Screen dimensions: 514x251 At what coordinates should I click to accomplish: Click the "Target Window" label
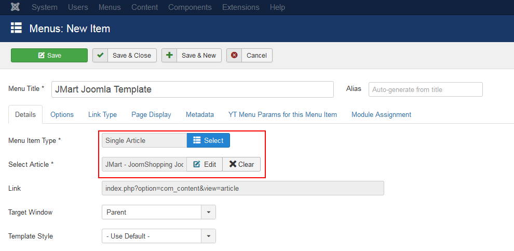click(x=30, y=212)
